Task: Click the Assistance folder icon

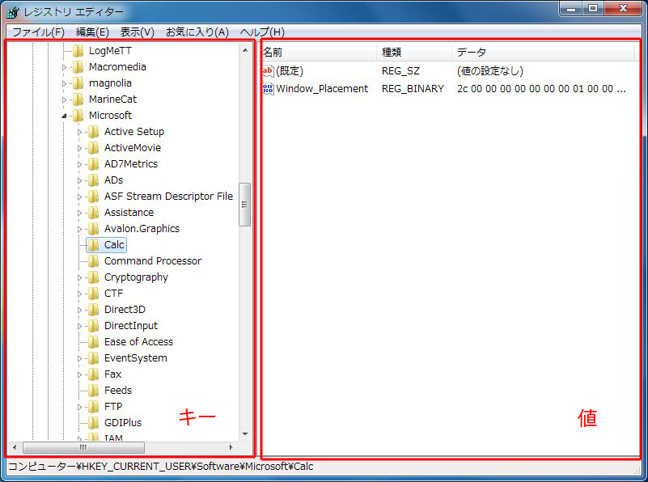Action: point(93,213)
